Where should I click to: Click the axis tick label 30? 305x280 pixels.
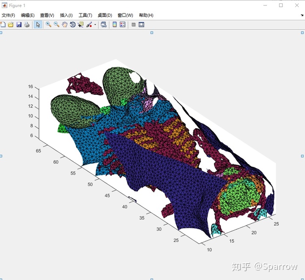tap(159, 229)
